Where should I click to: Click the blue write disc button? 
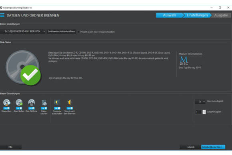[213, 147]
